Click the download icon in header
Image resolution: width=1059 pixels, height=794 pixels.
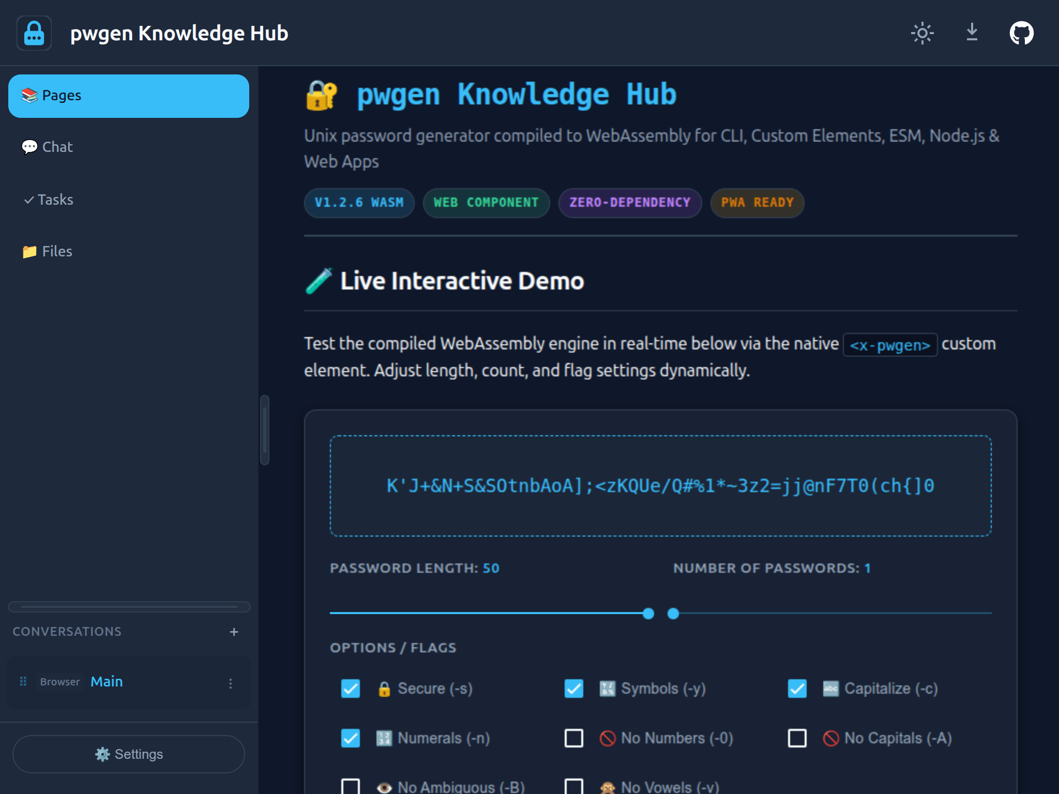[x=972, y=32]
